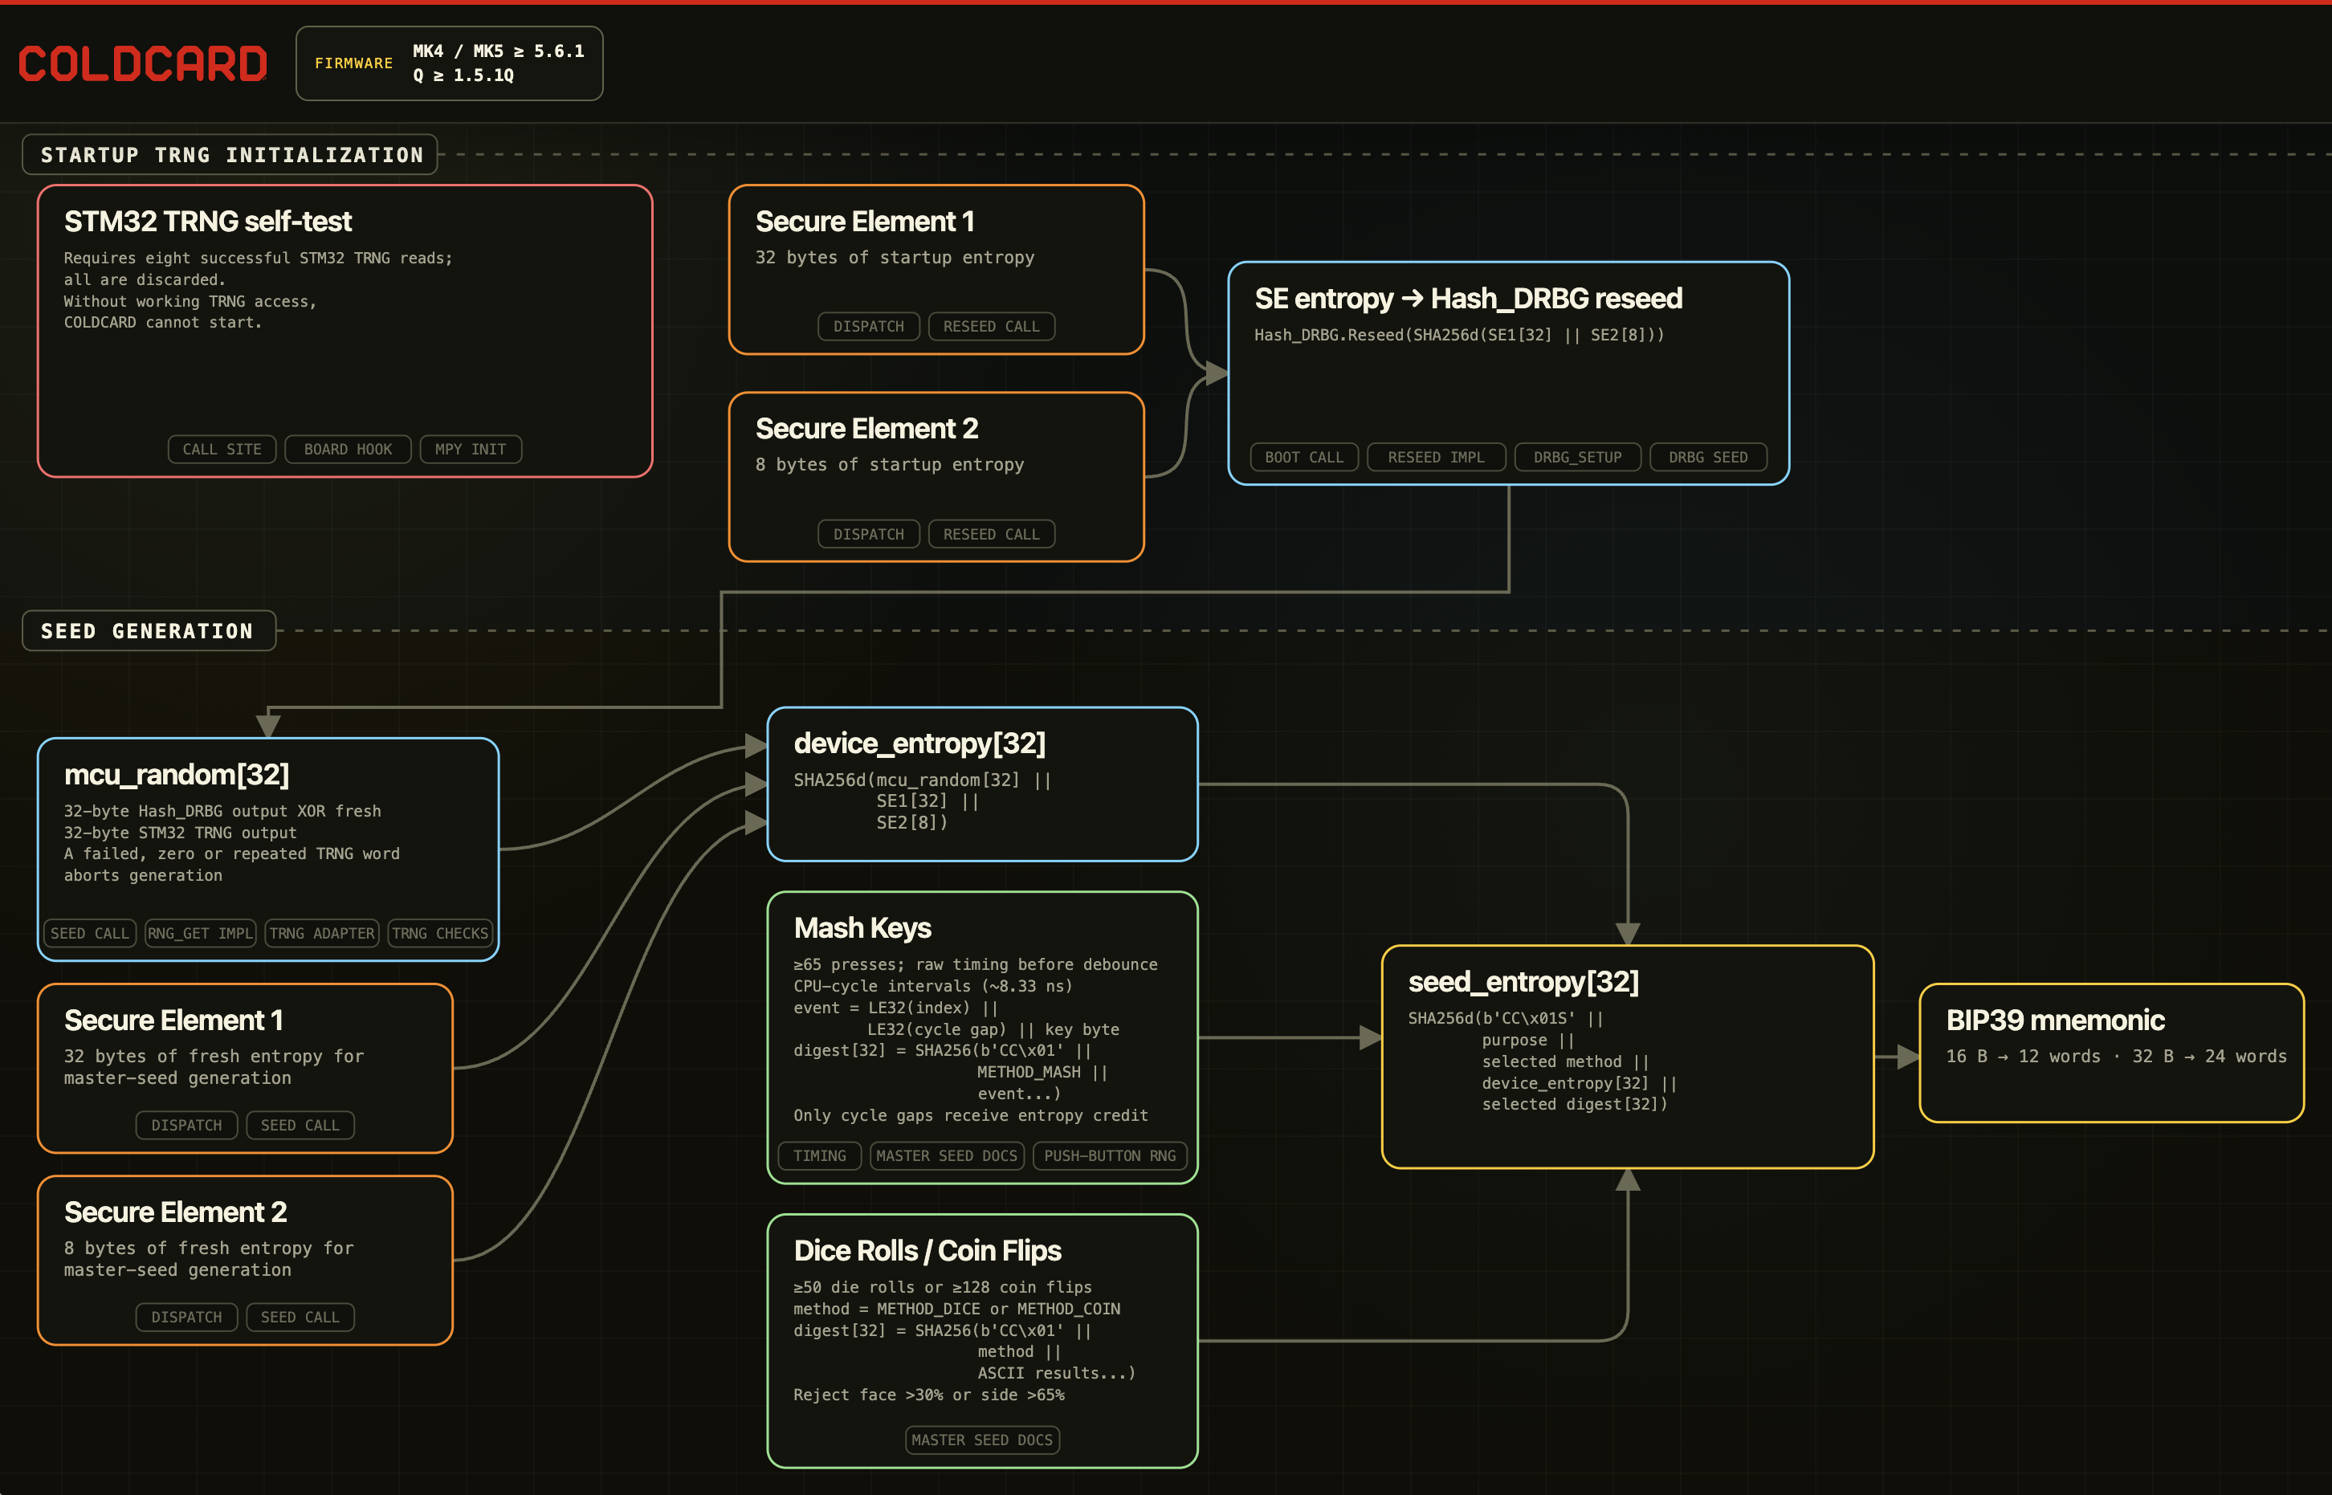Open TRNG ADAPTER link
This screenshot has width=2332, height=1495.
click(321, 933)
